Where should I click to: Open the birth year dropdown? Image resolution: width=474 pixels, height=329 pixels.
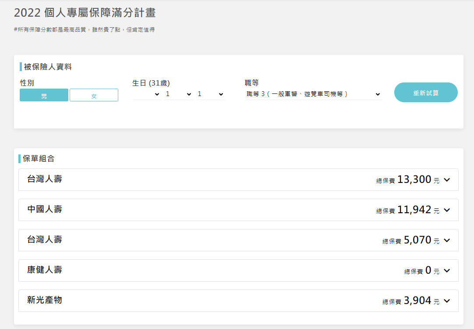pos(147,94)
